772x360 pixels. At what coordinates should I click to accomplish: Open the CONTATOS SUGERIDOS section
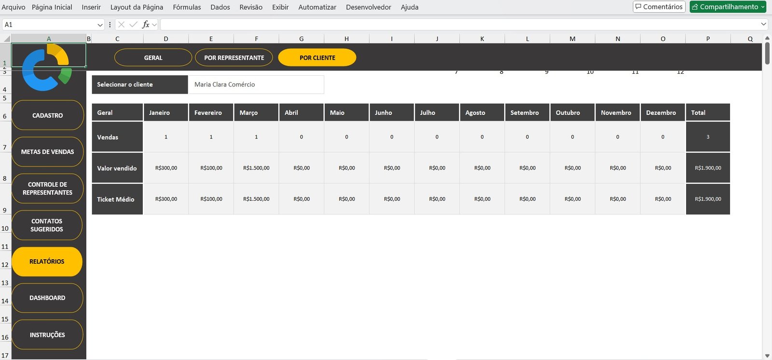click(47, 225)
